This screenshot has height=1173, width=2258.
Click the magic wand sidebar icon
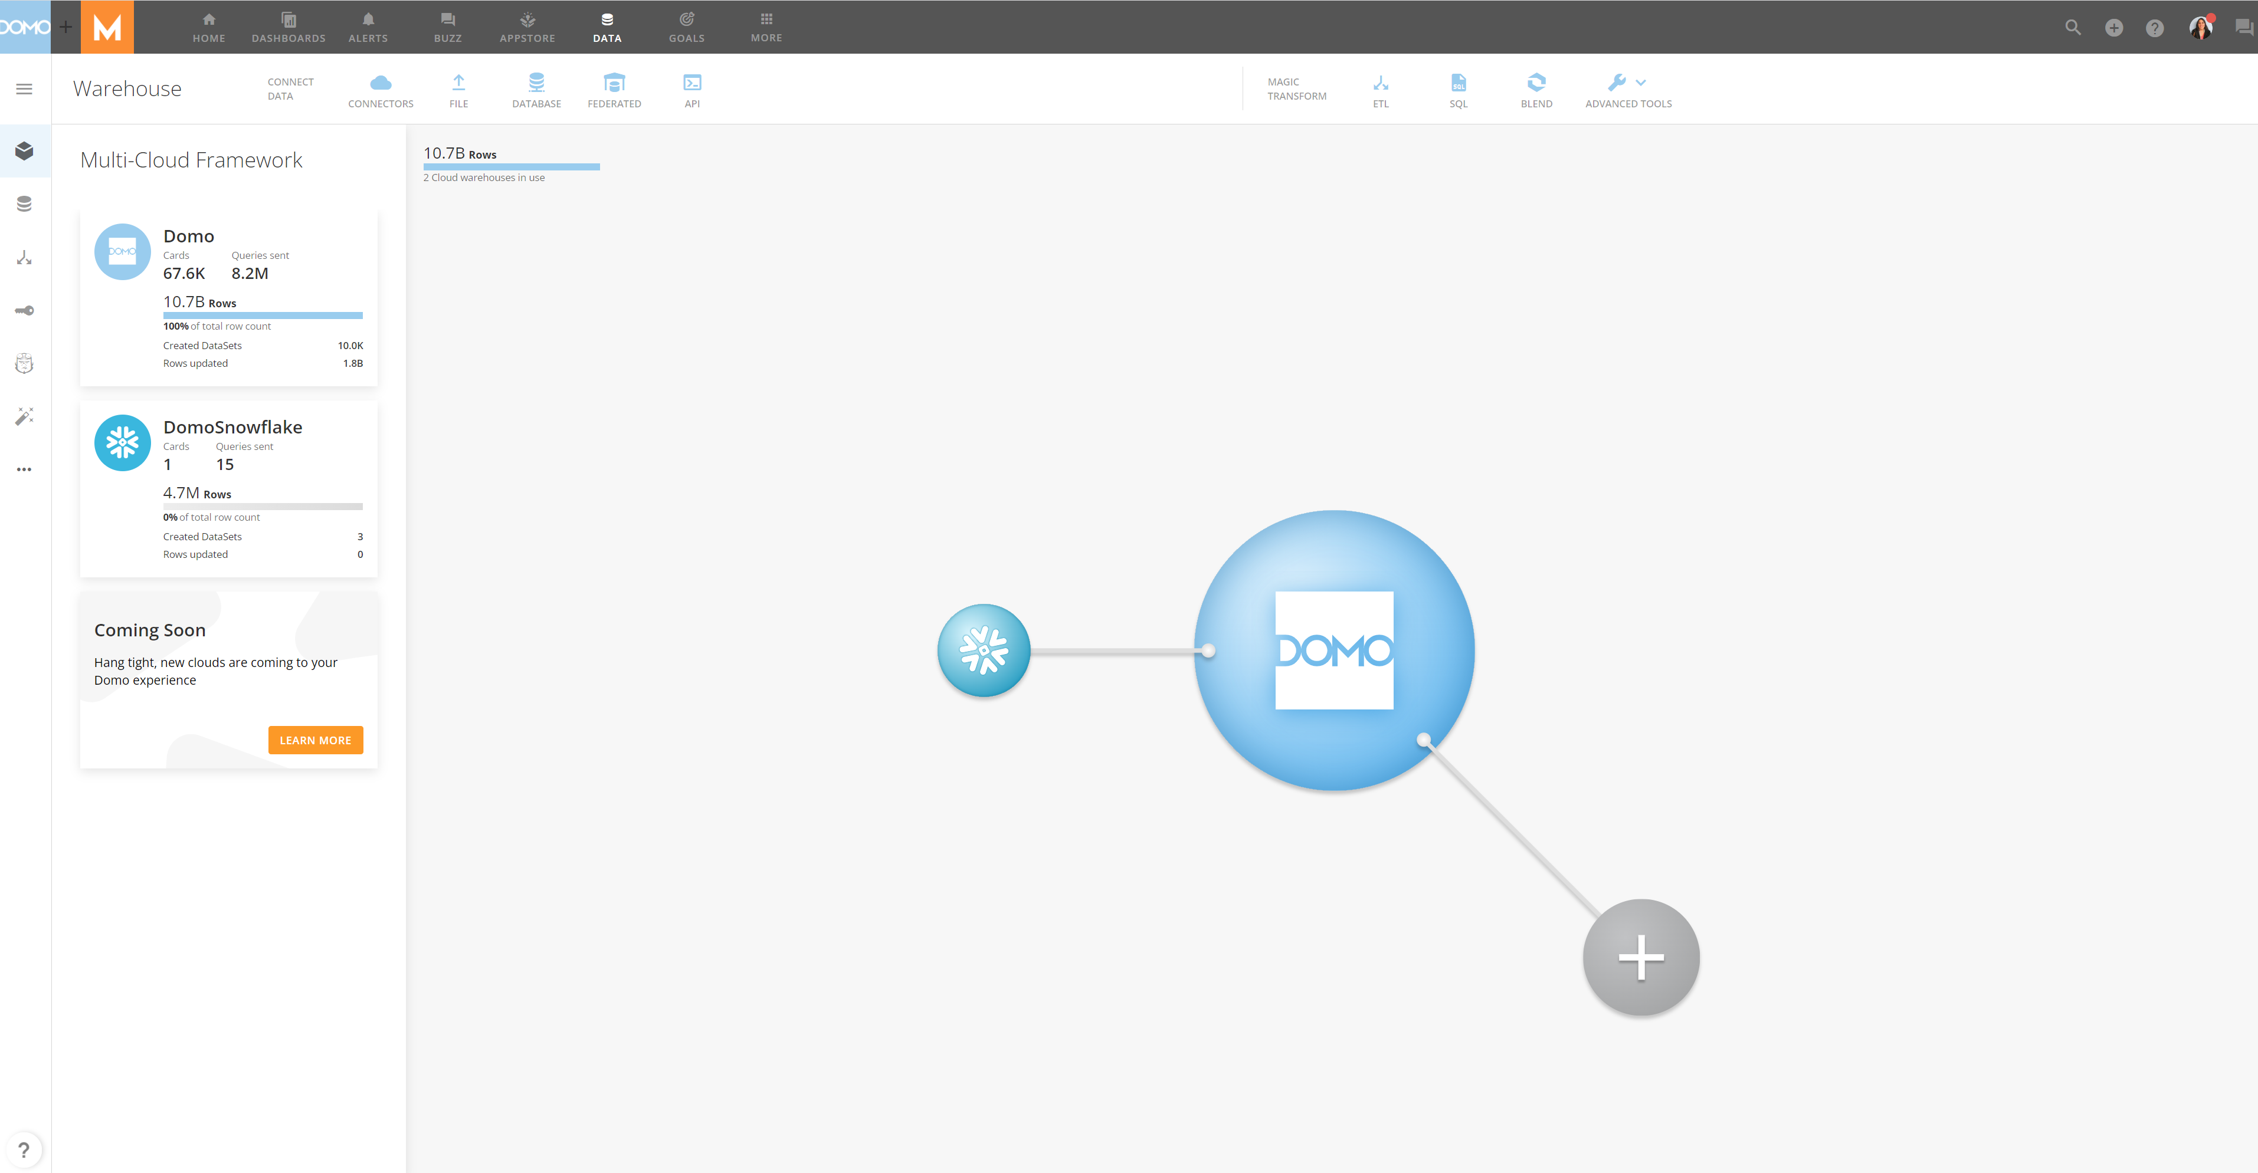(25, 415)
